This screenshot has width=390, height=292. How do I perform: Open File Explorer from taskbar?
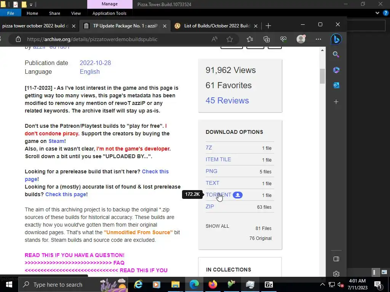175,284
